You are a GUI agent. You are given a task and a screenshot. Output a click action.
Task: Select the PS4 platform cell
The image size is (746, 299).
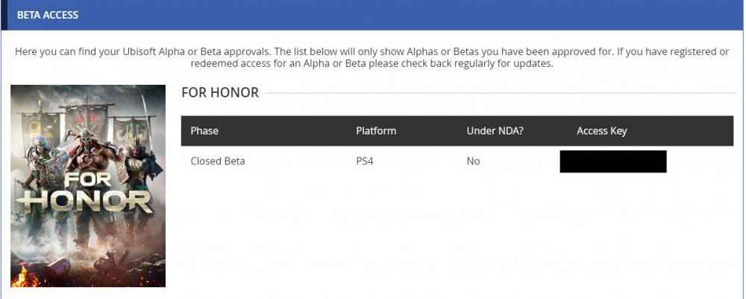tap(365, 161)
